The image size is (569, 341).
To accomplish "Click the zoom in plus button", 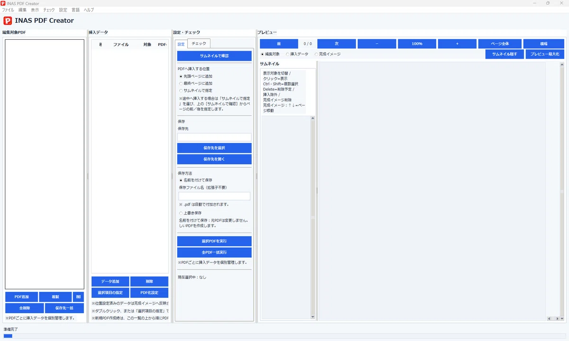I will tap(457, 44).
